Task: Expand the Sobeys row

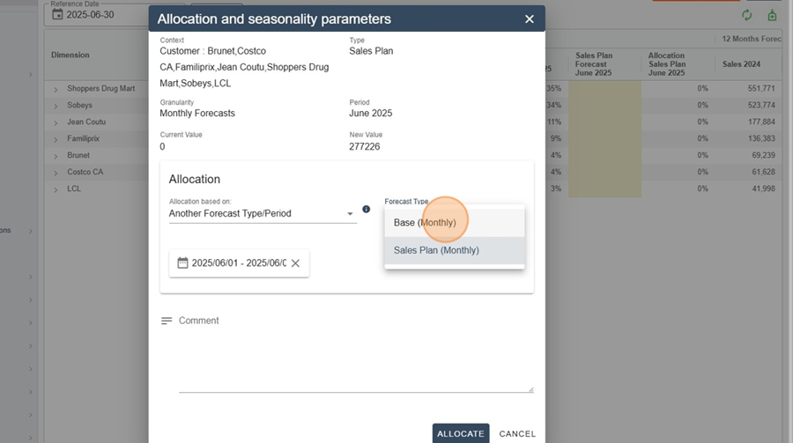Action: (x=56, y=106)
